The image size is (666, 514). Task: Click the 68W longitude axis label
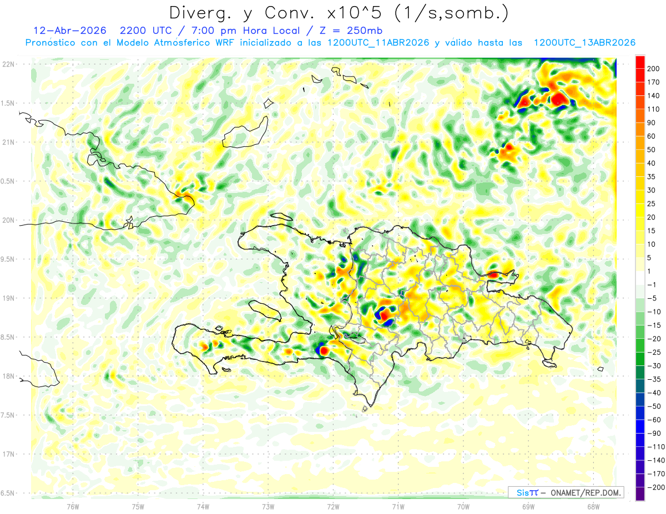point(593,506)
